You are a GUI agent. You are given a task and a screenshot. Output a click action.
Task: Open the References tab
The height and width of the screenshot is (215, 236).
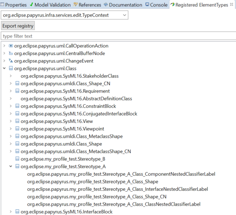click(x=87, y=5)
